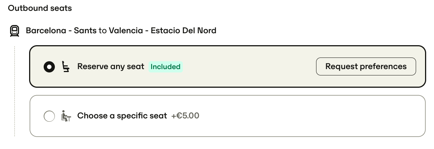Click the word 'Included' next to Reserve any seat
This screenshot has width=434, height=149.
[166, 67]
